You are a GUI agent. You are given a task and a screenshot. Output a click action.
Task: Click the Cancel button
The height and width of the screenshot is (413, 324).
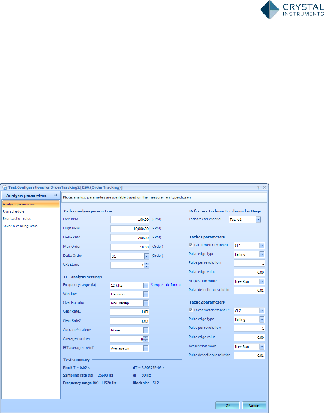tap(254, 405)
